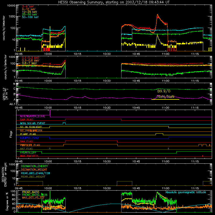Click the MAX_DET_VS_TOT legend entry
Image resolution: width=215 pixels, height=215 pixels.
33,198
